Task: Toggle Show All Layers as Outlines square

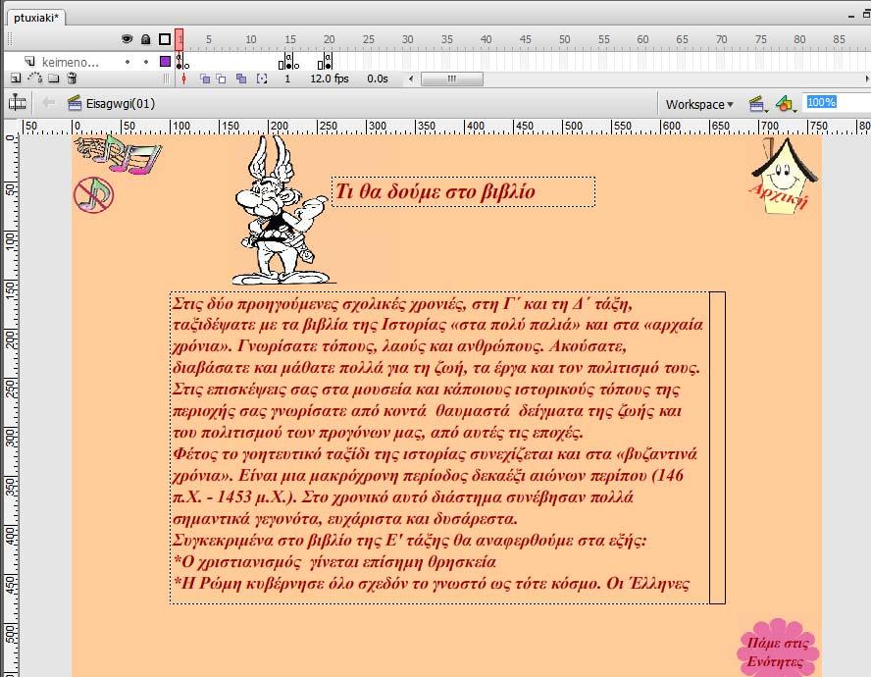Action: click(x=165, y=39)
